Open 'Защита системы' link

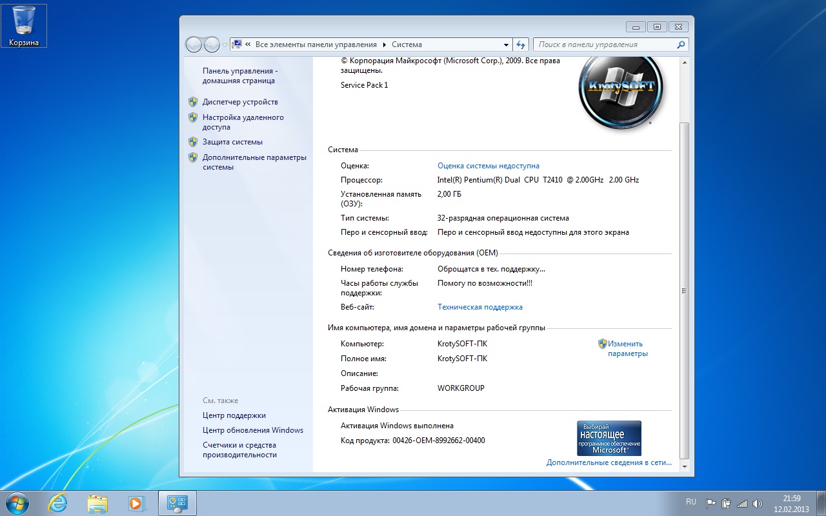232,142
